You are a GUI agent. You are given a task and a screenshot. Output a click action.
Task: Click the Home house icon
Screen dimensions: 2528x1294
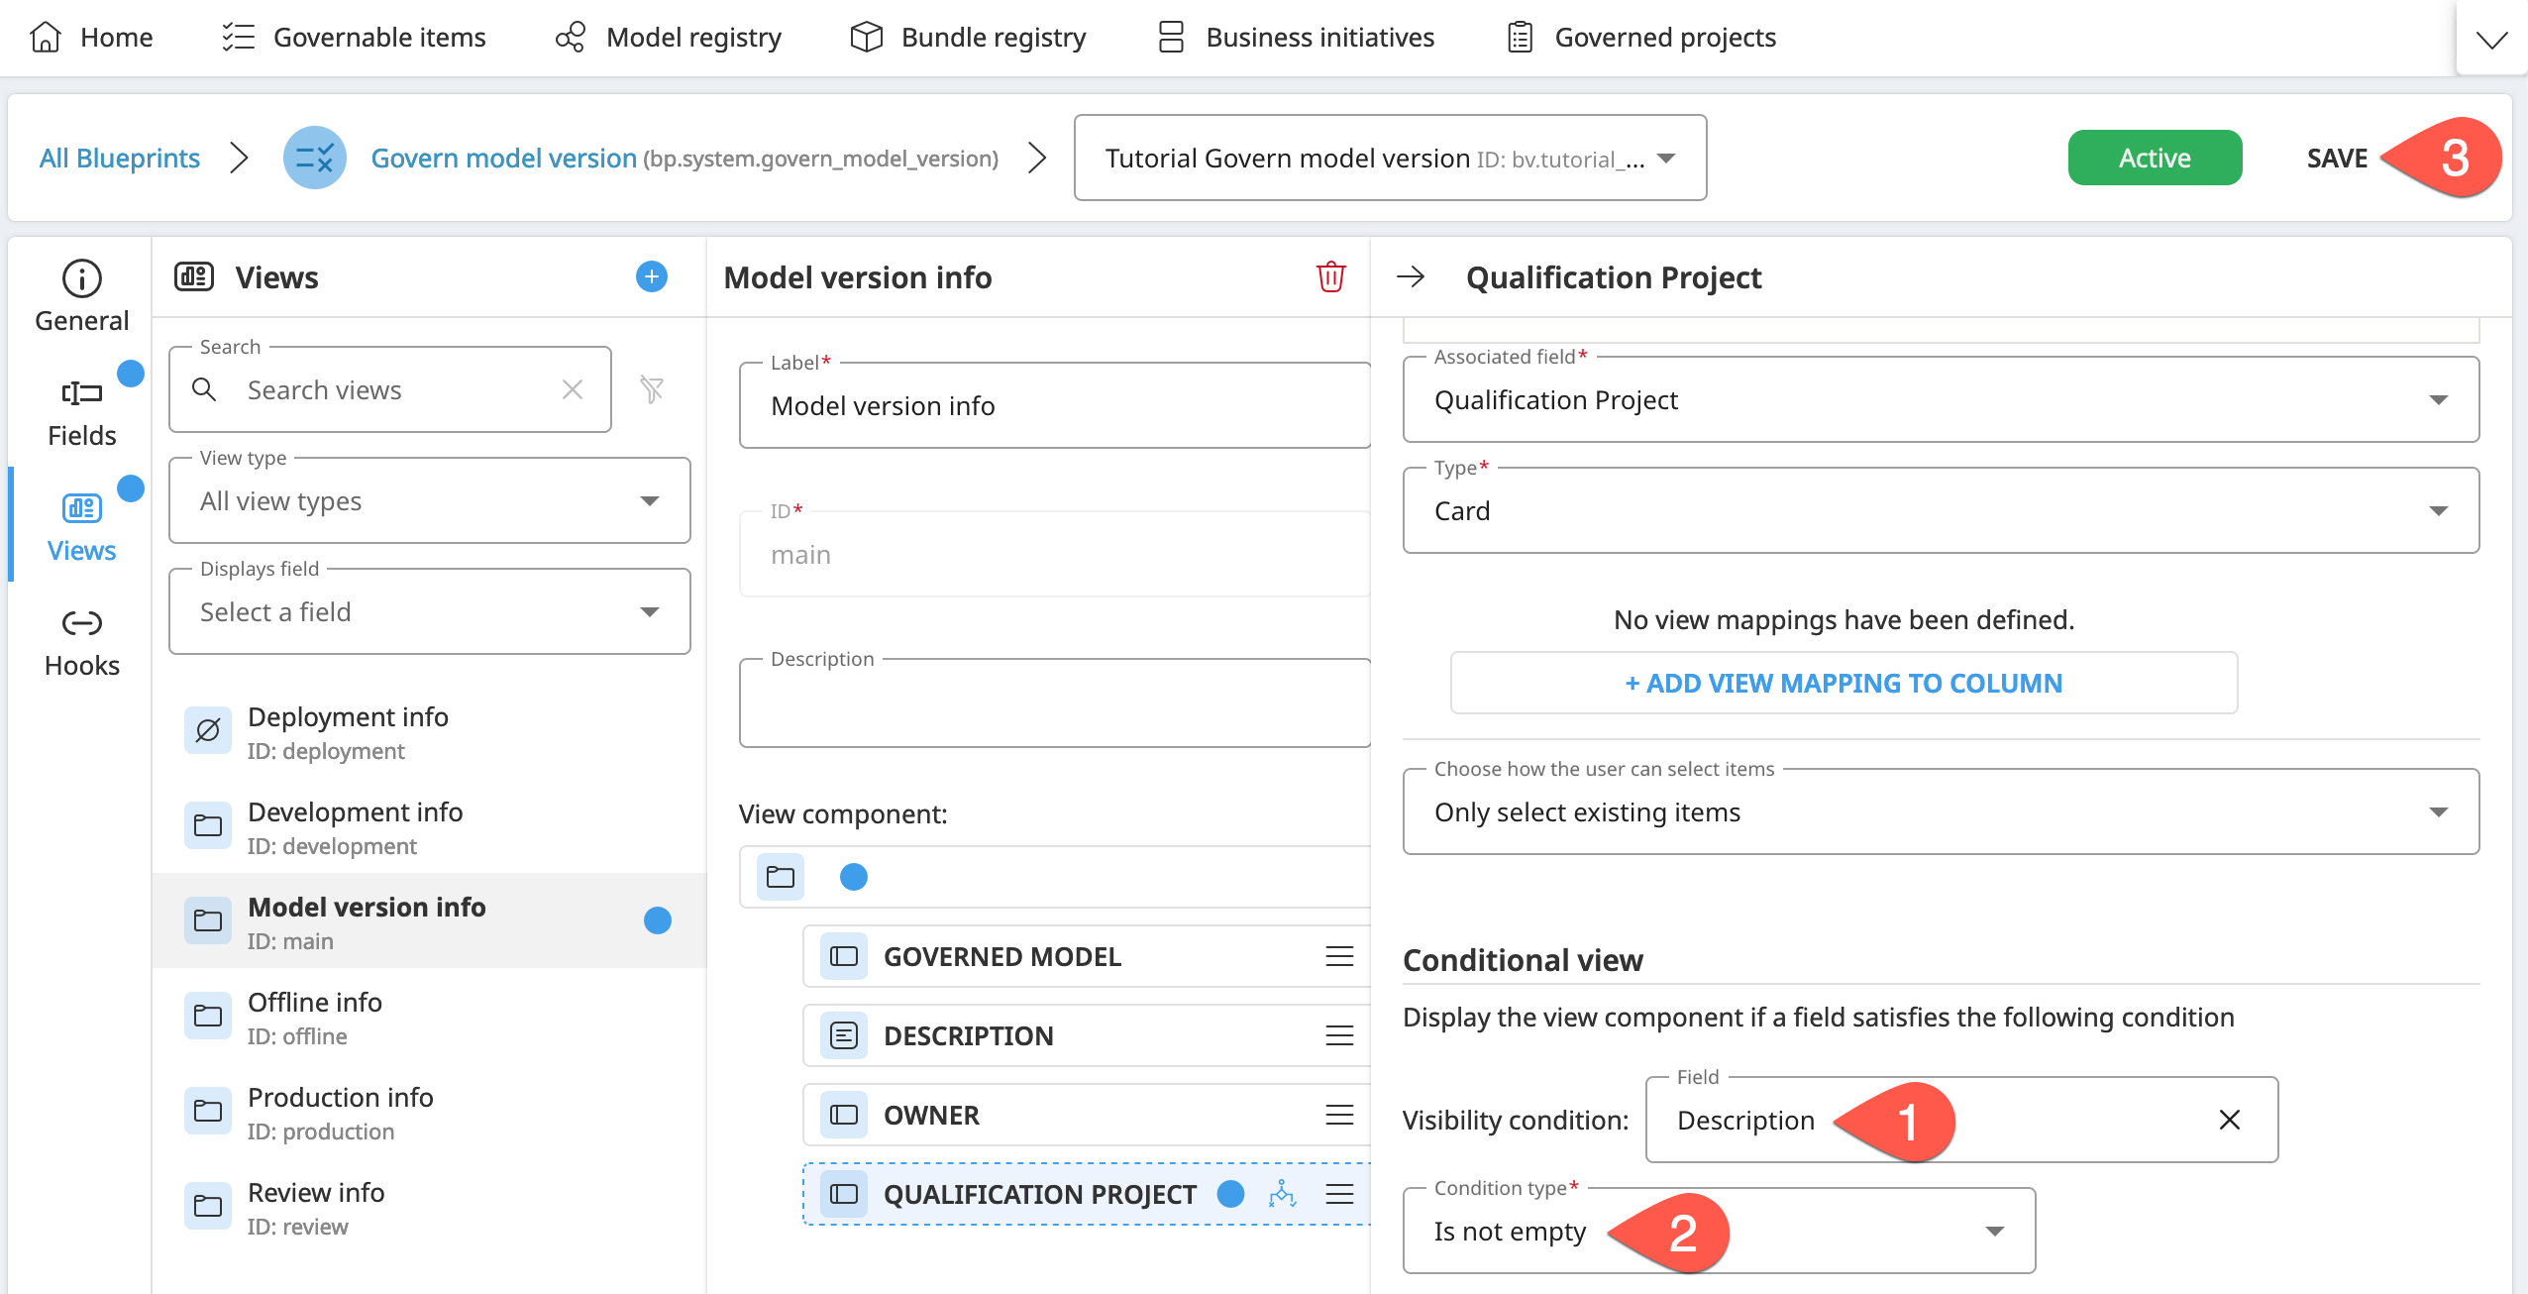point(46,38)
